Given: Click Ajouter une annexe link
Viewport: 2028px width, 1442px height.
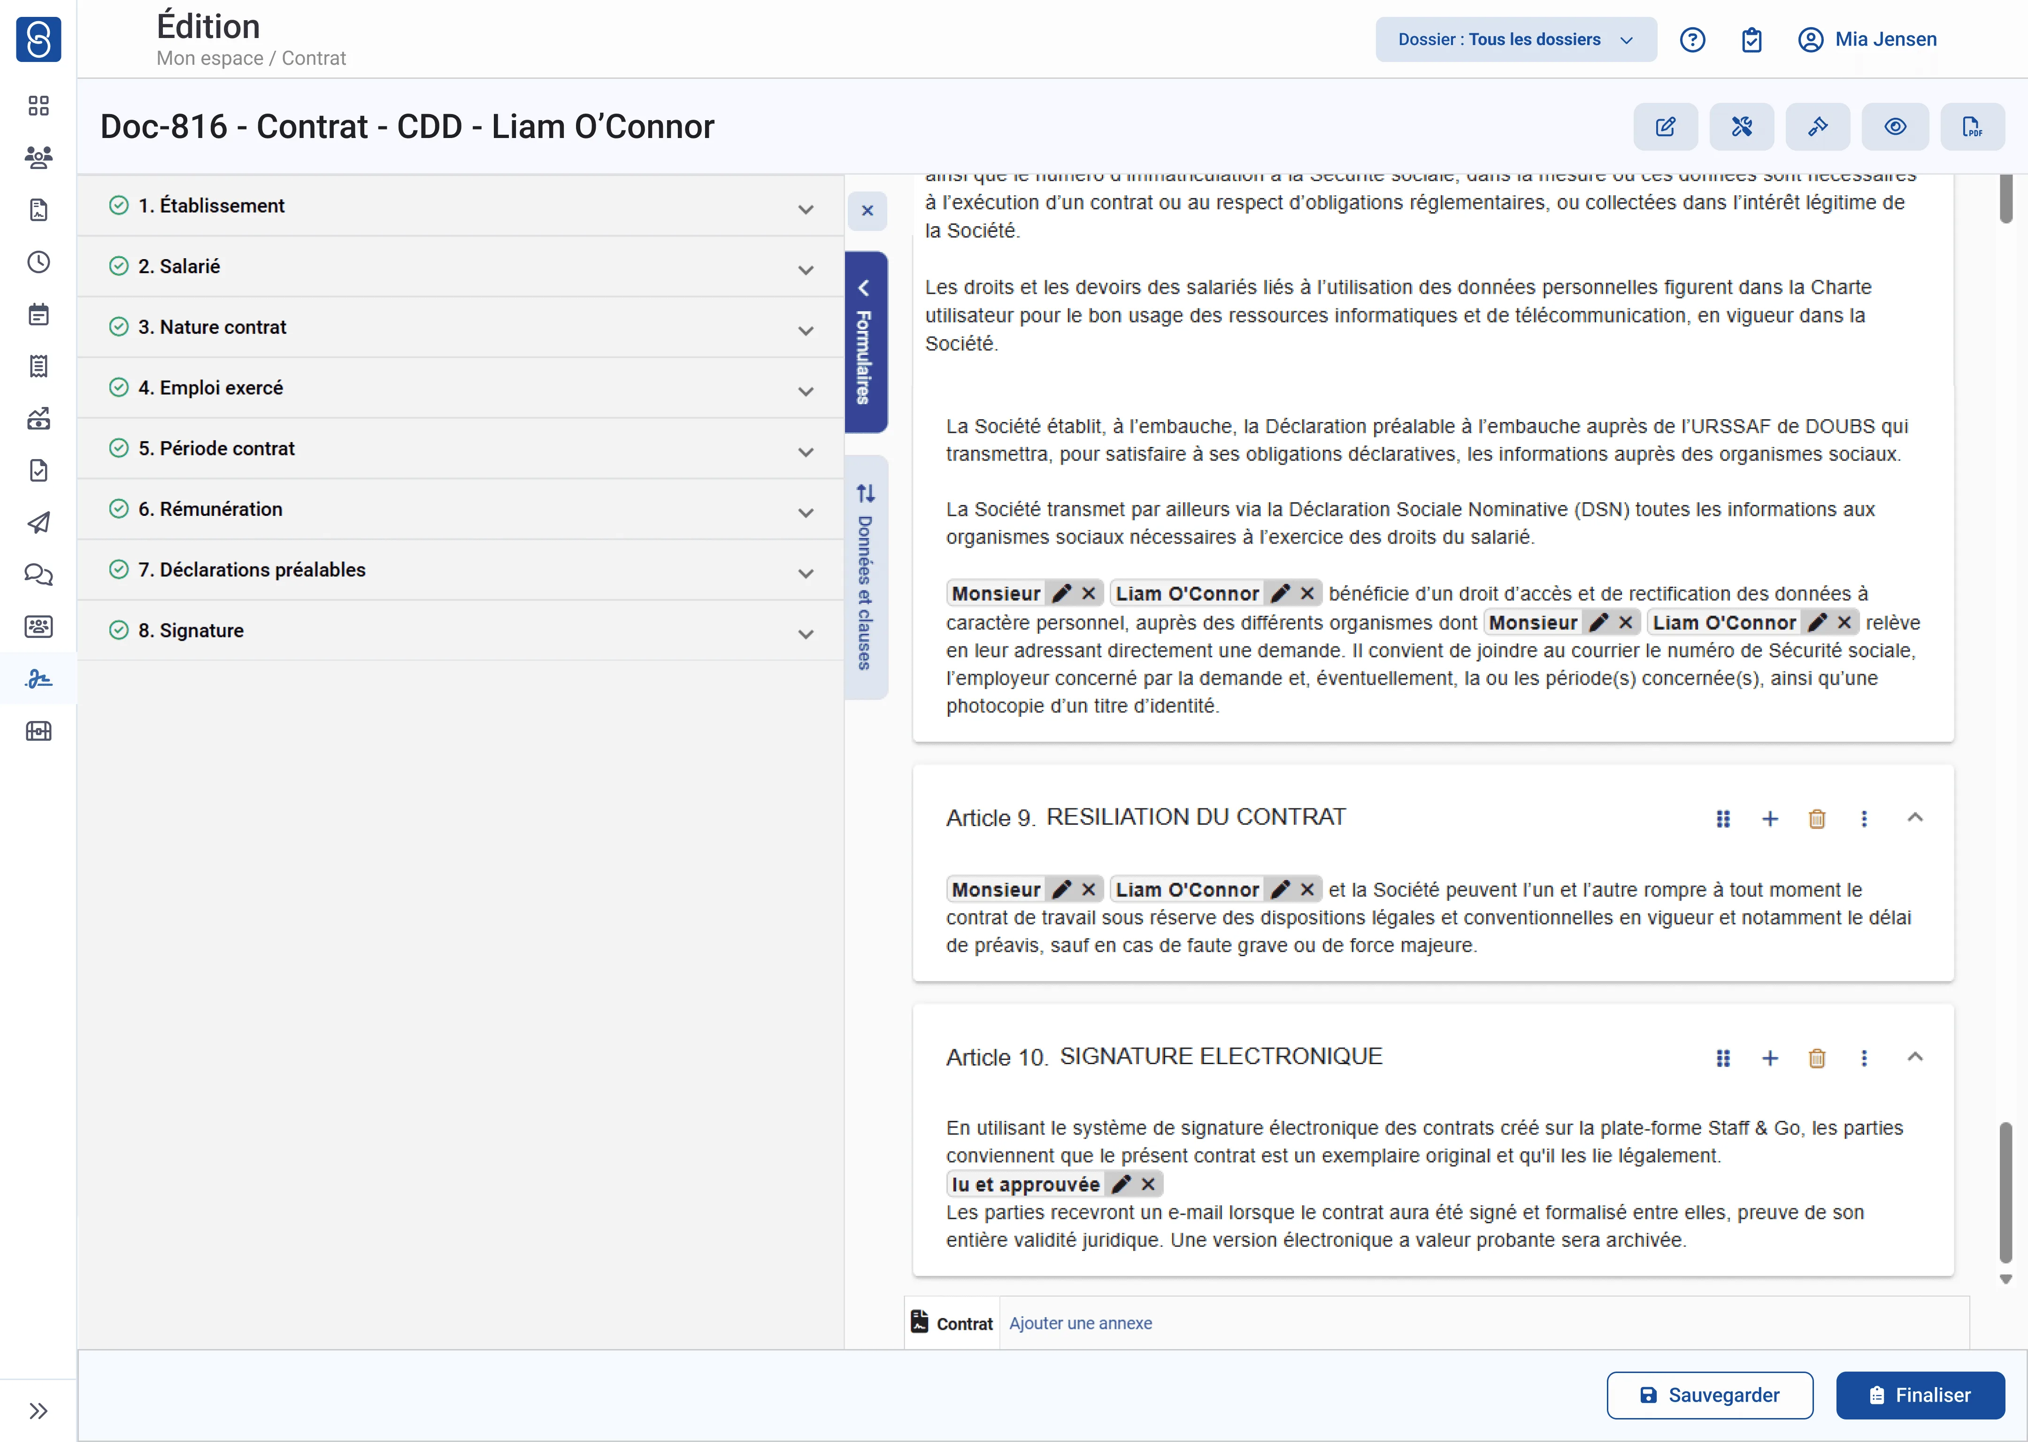Looking at the screenshot, I should point(1081,1323).
